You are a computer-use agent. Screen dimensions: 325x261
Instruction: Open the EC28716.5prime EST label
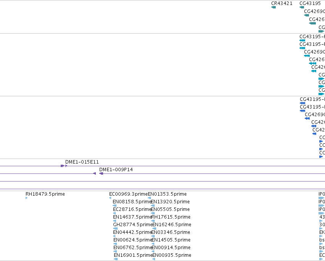pyautogui.click(x=132, y=209)
